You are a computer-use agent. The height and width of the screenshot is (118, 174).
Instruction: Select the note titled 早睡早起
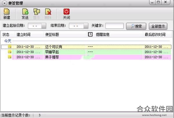(86, 52)
